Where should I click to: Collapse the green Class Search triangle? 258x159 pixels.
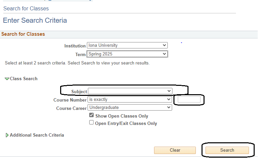coord(7,79)
